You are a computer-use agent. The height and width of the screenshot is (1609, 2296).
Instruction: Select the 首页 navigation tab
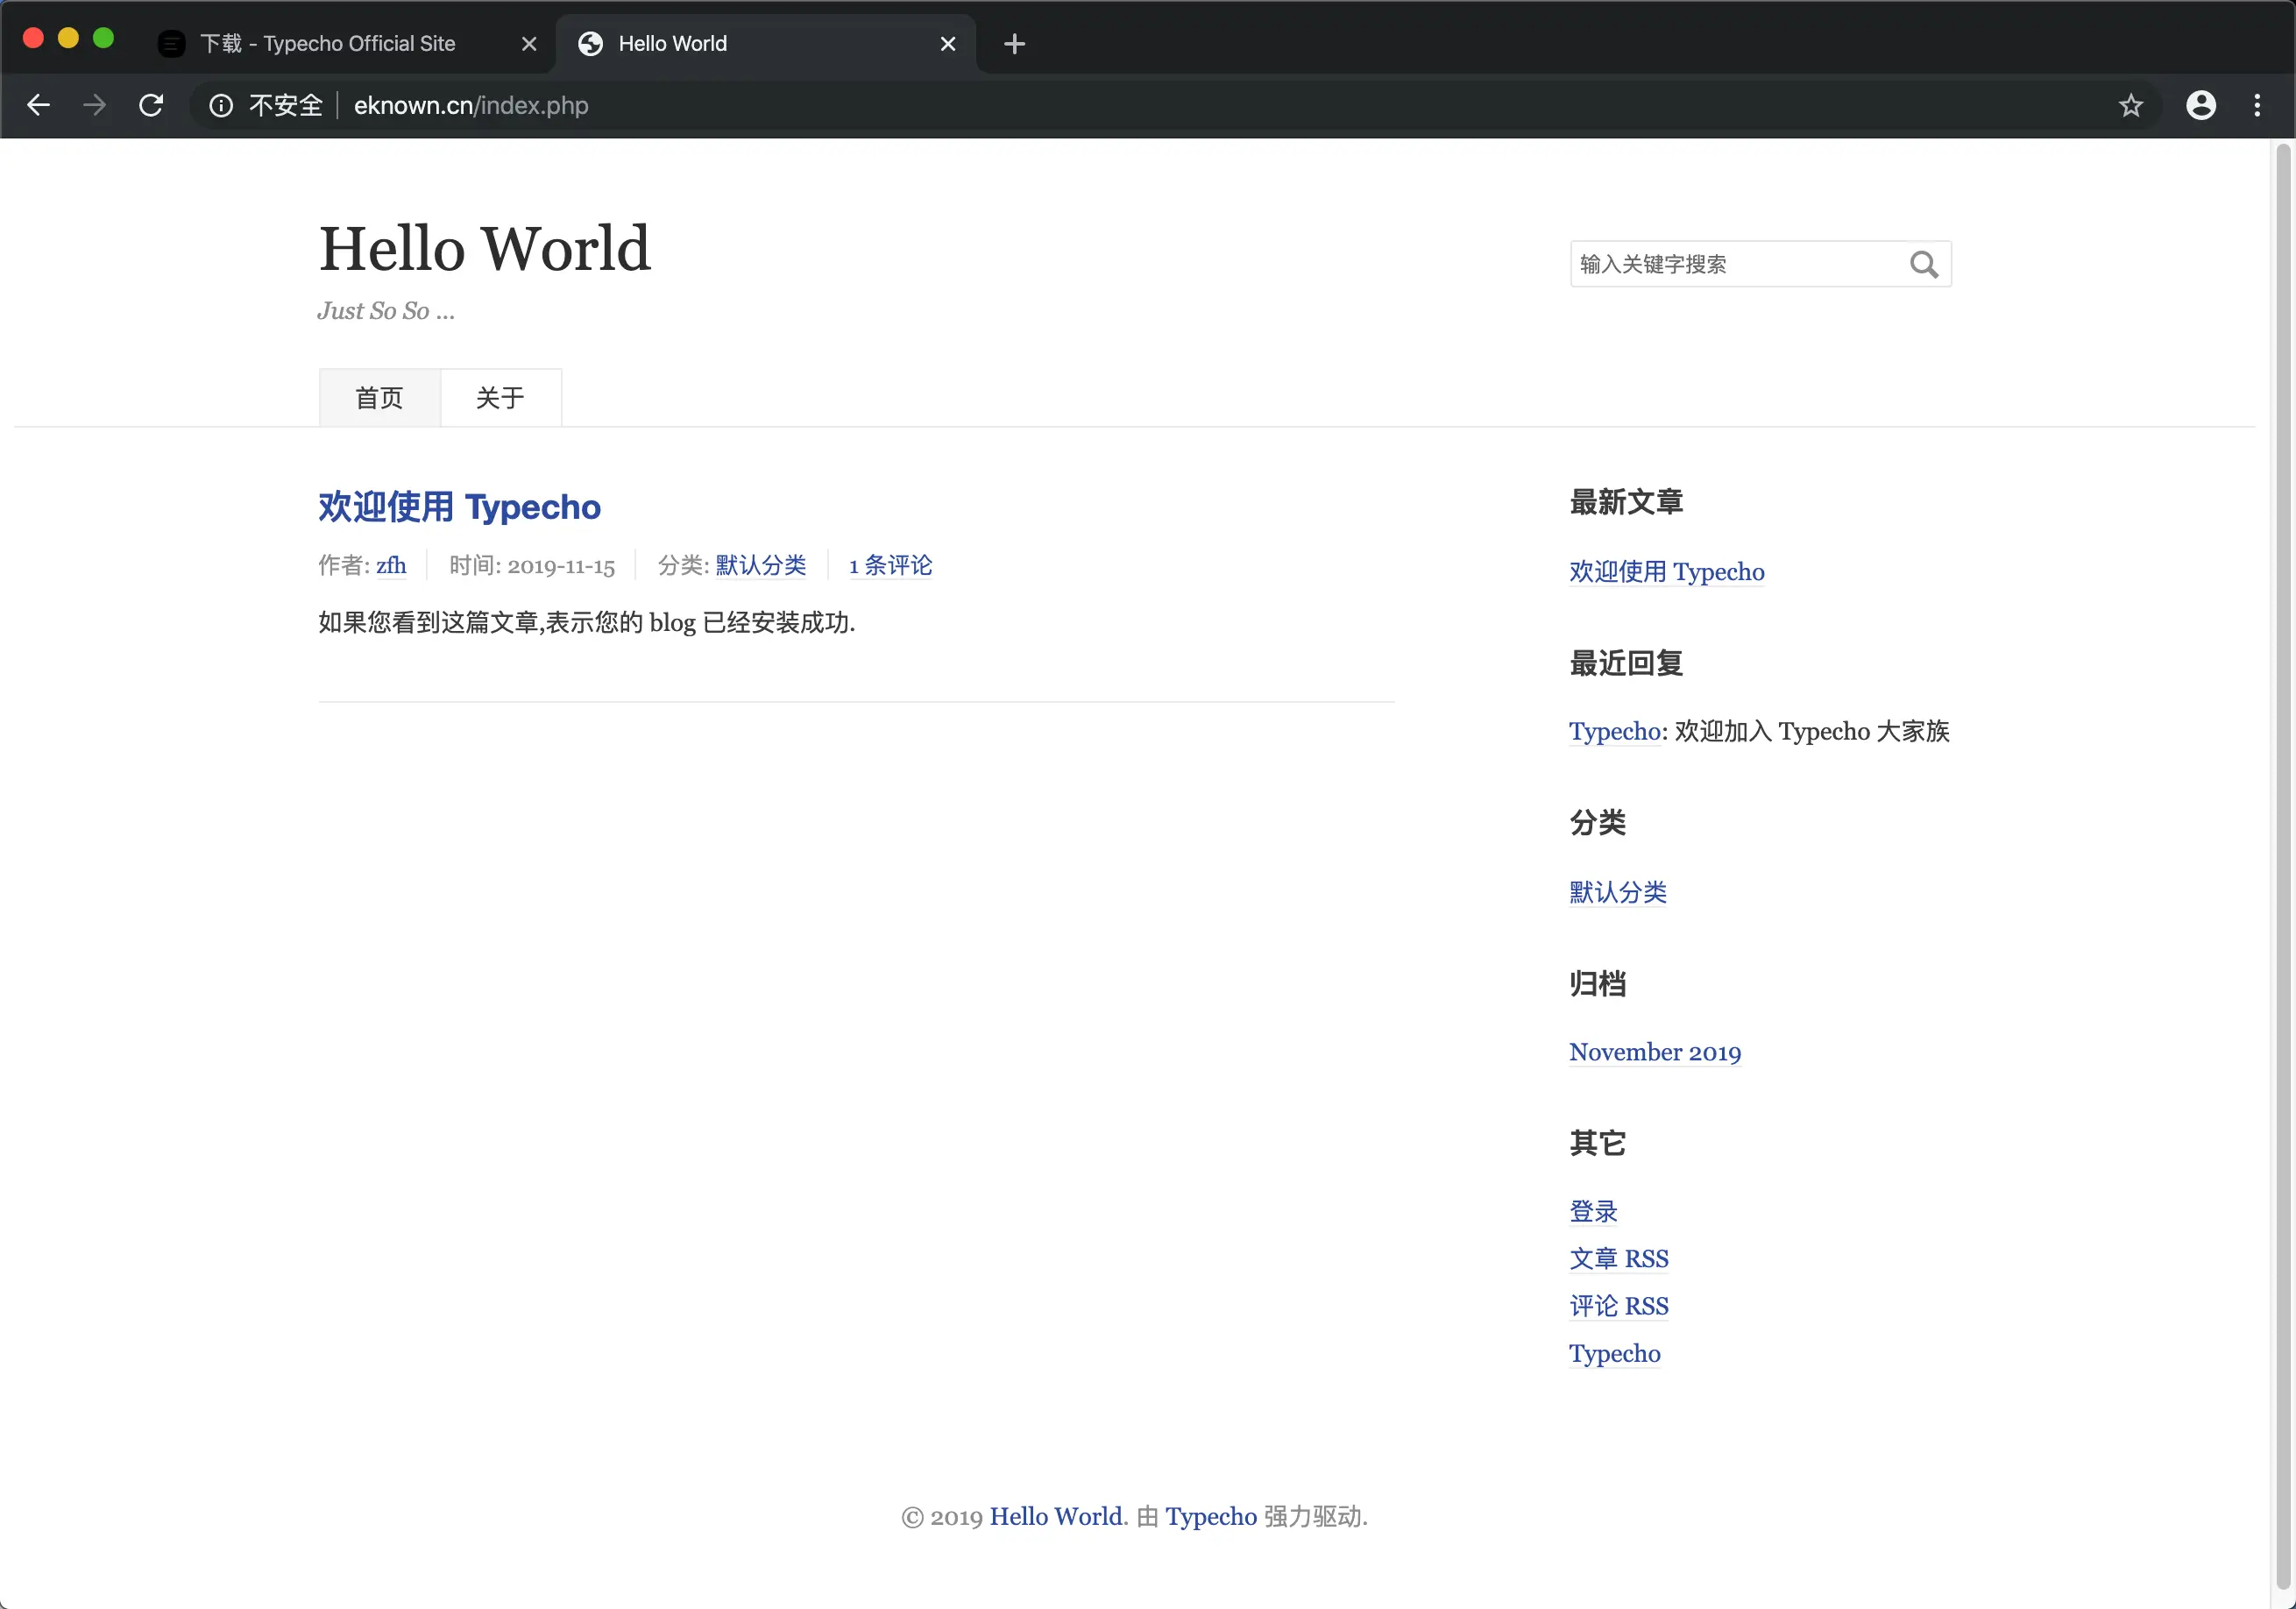point(379,398)
